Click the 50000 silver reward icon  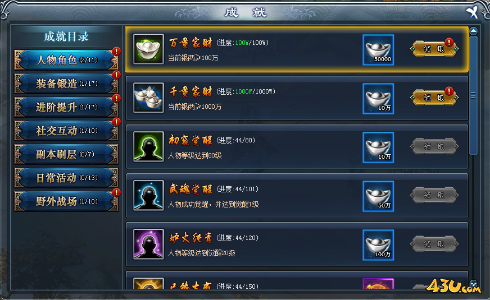(378, 50)
